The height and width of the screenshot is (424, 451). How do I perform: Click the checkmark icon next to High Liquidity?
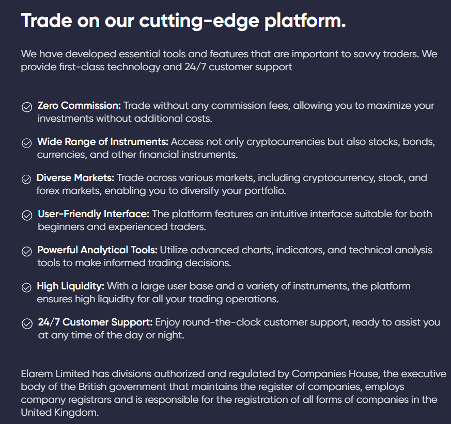26,288
